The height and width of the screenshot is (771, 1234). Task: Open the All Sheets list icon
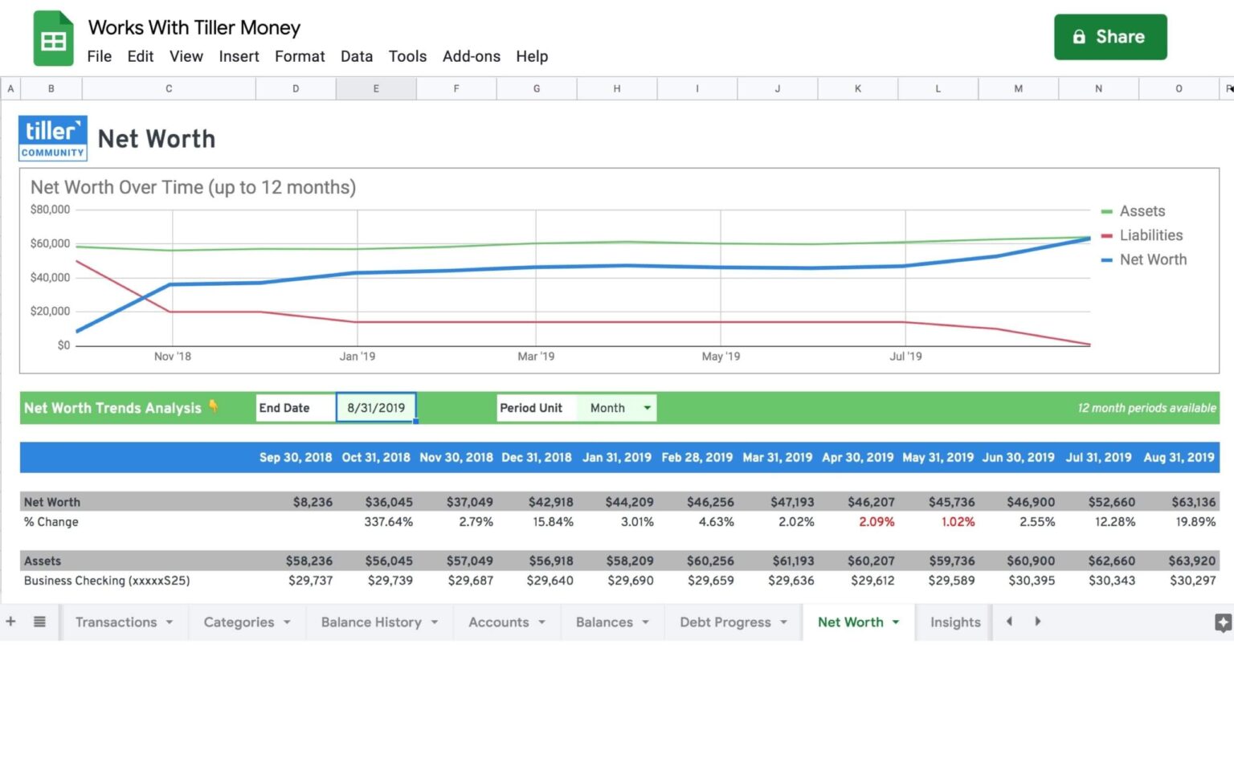click(x=39, y=622)
